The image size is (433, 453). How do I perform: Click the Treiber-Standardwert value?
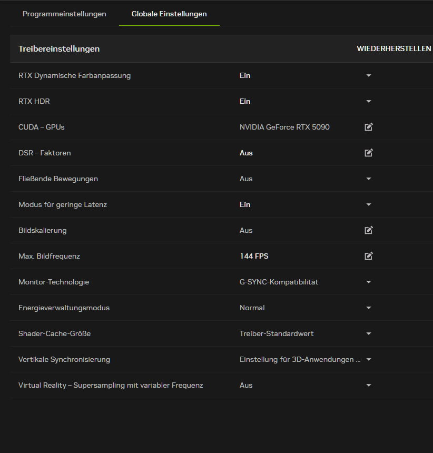(x=277, y=333)
